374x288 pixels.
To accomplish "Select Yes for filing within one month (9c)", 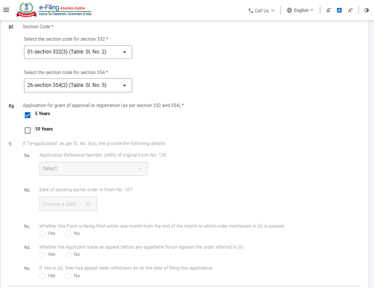I will 42,234.
